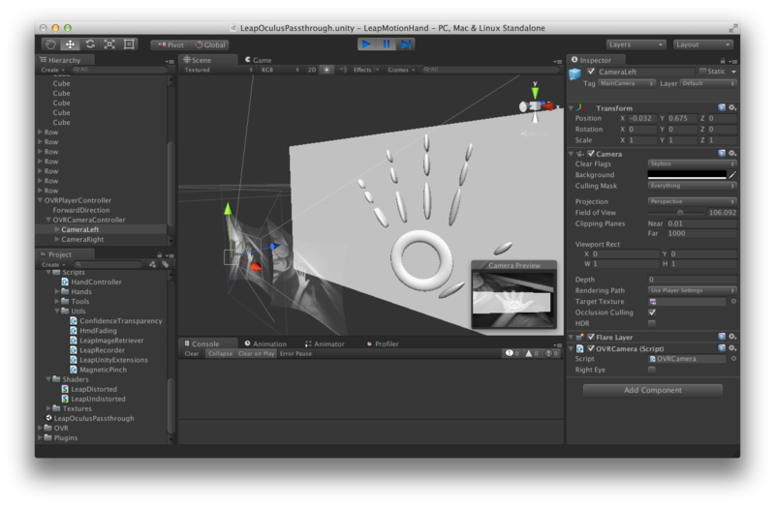The image size is (775, 506).
Task: Click the console error count icon
Action: pyautogui.click(x=551, y=353)
